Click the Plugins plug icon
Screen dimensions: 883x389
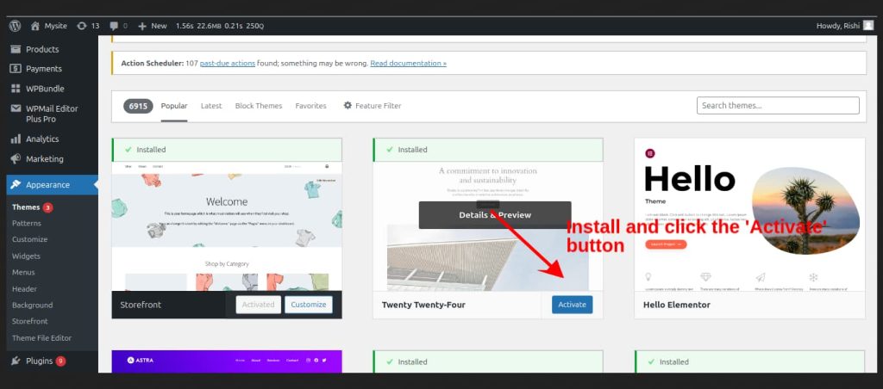point(16,361)
